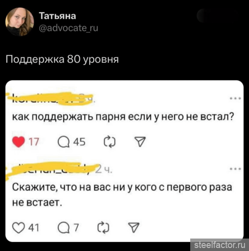Repost the second reply post
249x251 pixels.
pos(103,228)
